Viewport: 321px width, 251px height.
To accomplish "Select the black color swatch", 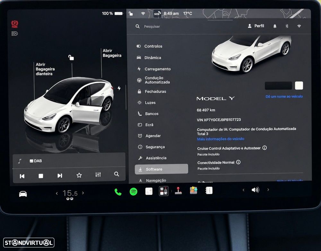I will [x=278, y=85].
